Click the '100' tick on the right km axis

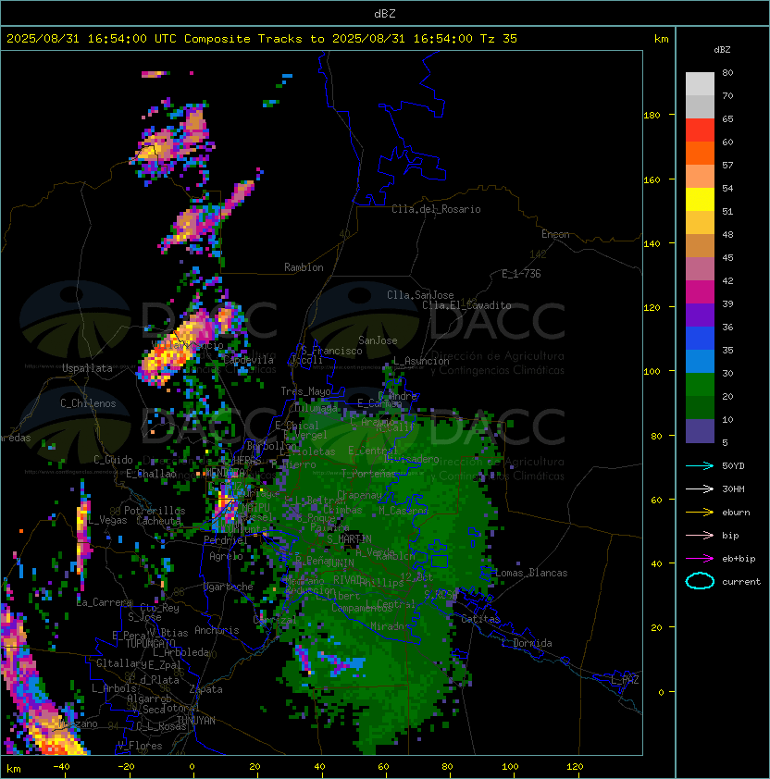pos(652,372)
